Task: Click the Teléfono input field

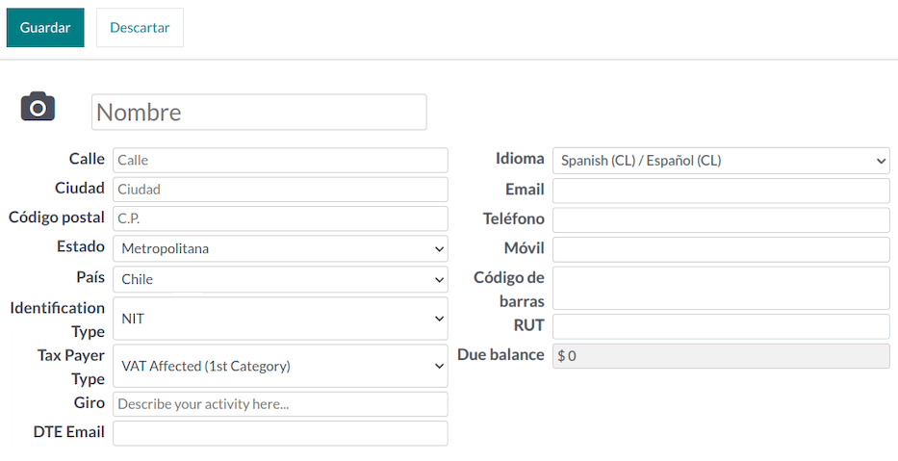Action: (x=721, y=220)
